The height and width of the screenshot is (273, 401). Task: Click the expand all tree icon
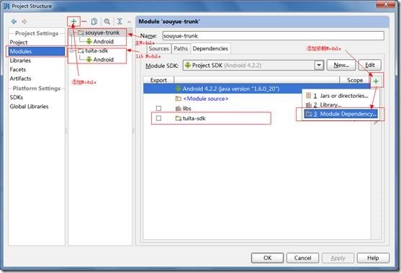(x=120, y=21)
